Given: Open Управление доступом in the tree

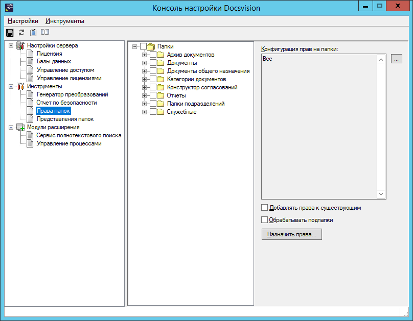Looking at the screenshot, I should pos(65,70).
